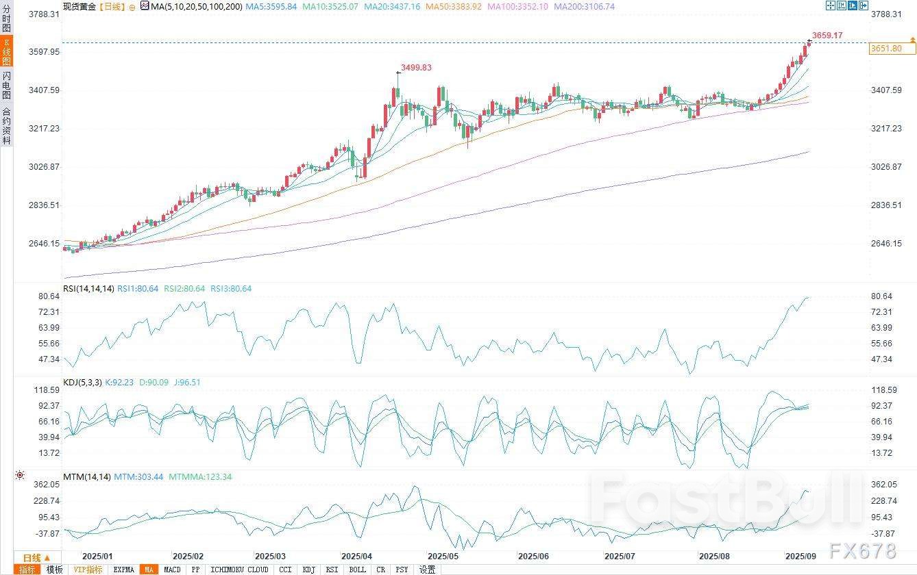Click the 3651.80 current price label
Image resolution: width=917 pixels, height=575 pixels.
click(x=885, y=49)
